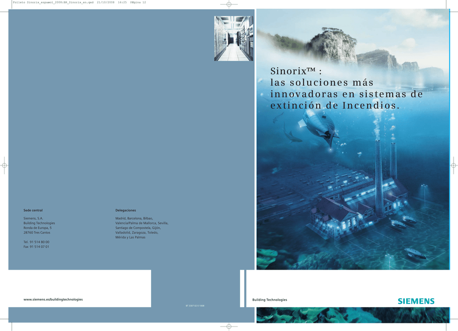Open www.siemens.es/buildingtechnologies link
The height and width of the screenshot is (331, 458).
(53, 299)
